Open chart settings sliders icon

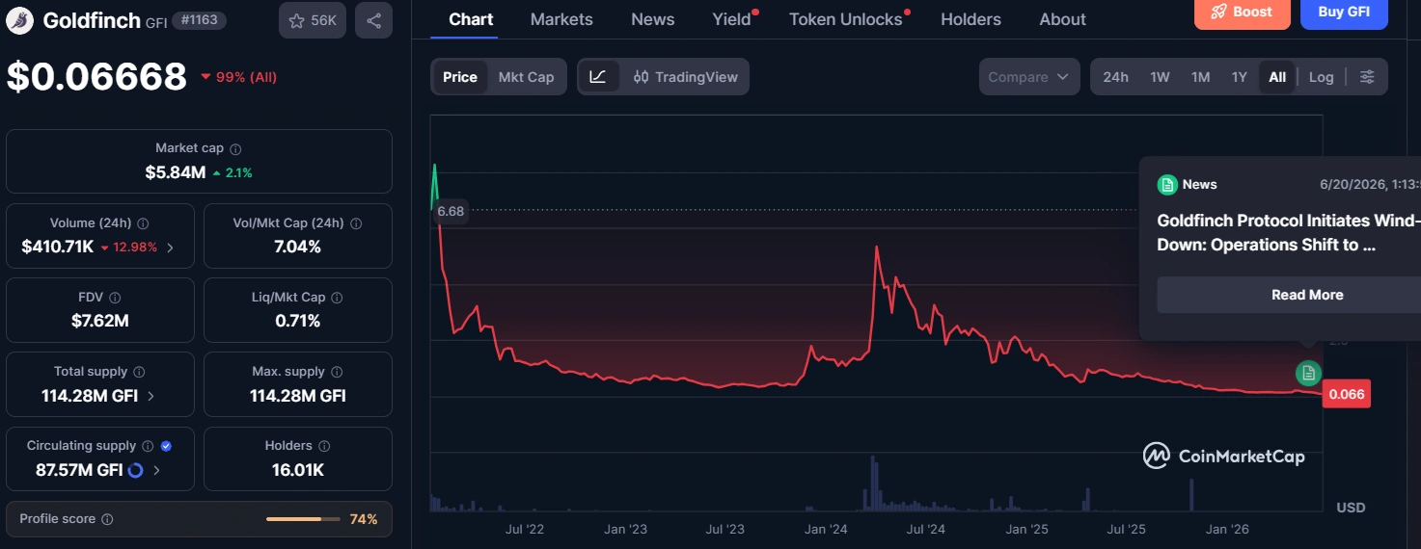click(x=1367, y=77)
